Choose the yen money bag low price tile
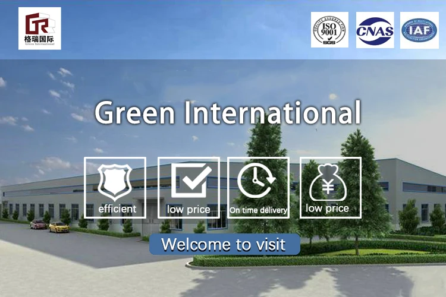Viewport: 446px width, 297px height. (331, 188)
